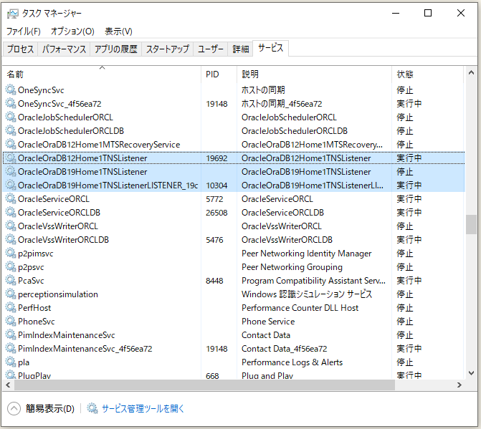Click the Program Compatibility Assistant description
This screenshot has height=429, width=481.
pos(313,280)
